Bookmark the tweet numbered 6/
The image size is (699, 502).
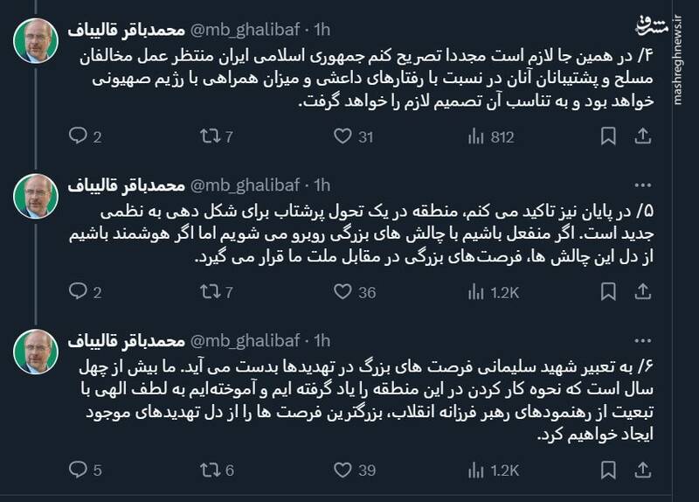[602, 471]
